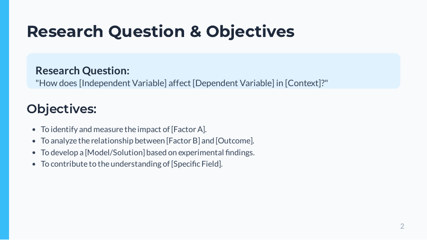Click the [Outcome] placeholder

[235, 141]
